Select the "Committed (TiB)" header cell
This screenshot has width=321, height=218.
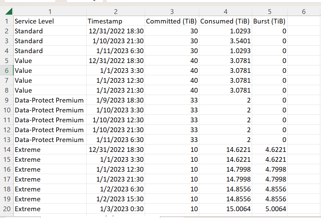[x=172, y=21]
